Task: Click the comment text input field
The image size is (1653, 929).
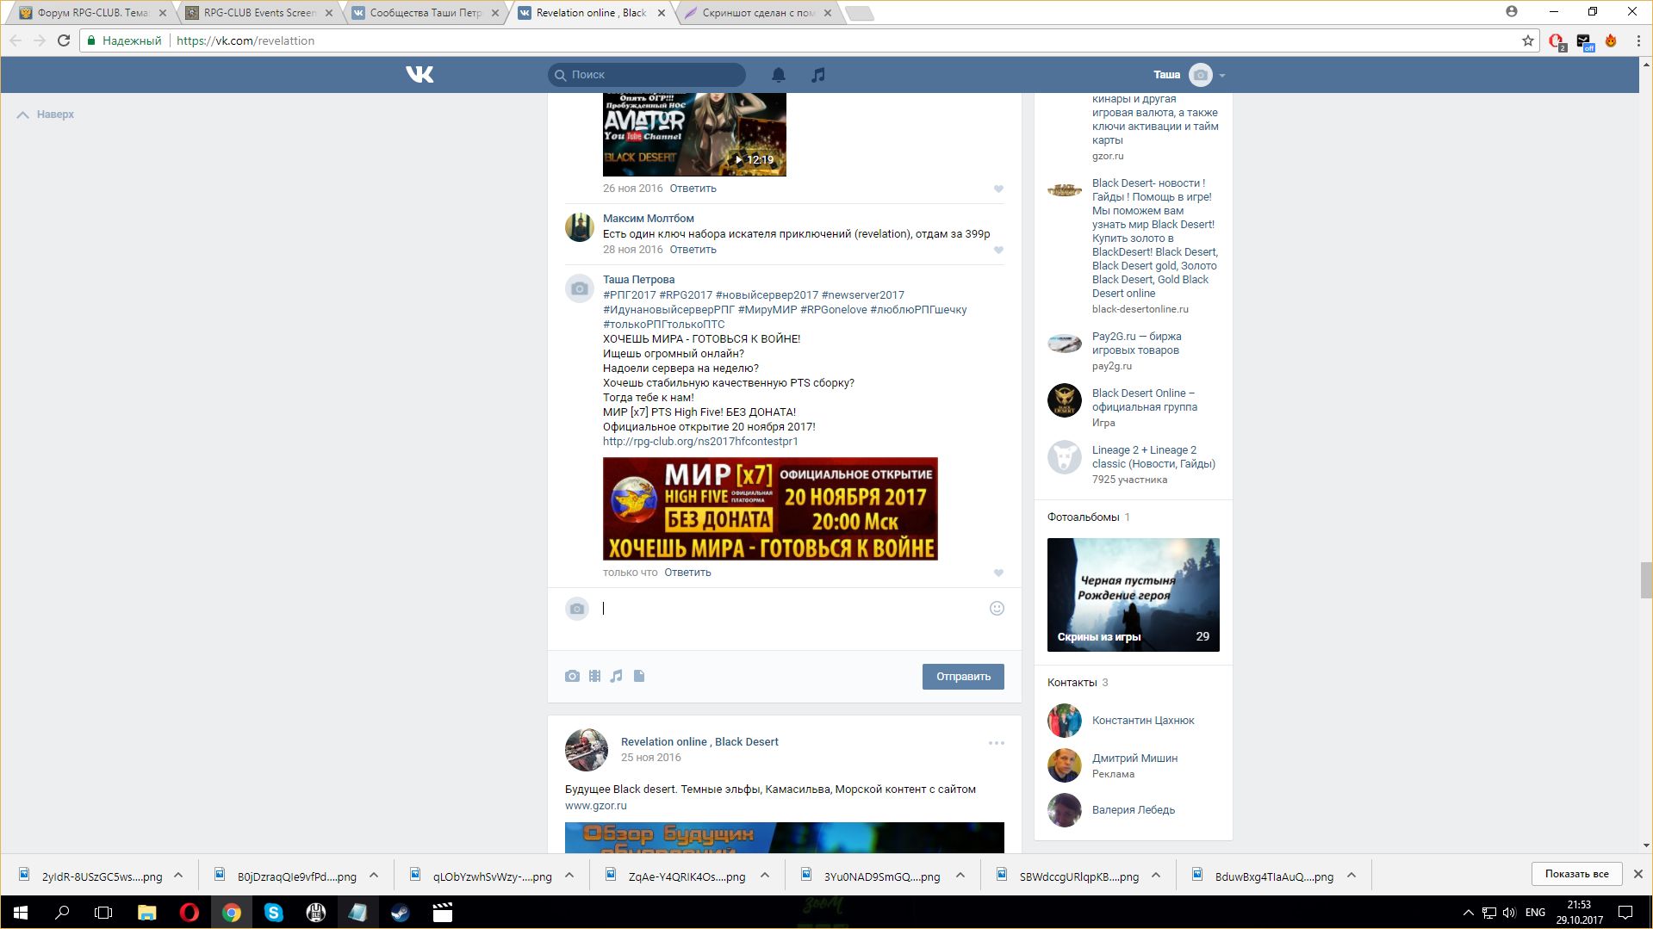Action: (792, 609)
